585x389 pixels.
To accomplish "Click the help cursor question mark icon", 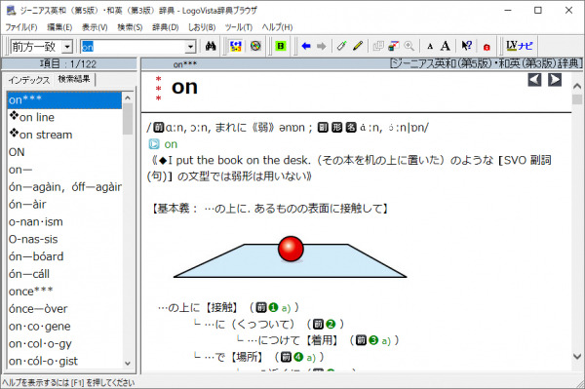I will (x=466, y=46).
